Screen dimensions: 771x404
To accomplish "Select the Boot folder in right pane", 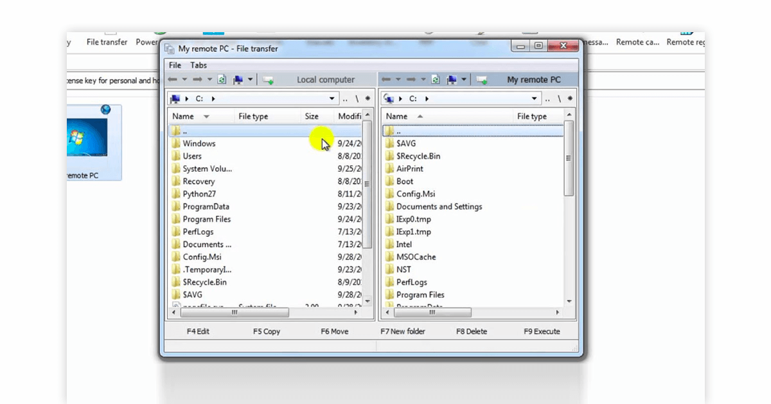I will pyautogui.click(x=405, y=181).
